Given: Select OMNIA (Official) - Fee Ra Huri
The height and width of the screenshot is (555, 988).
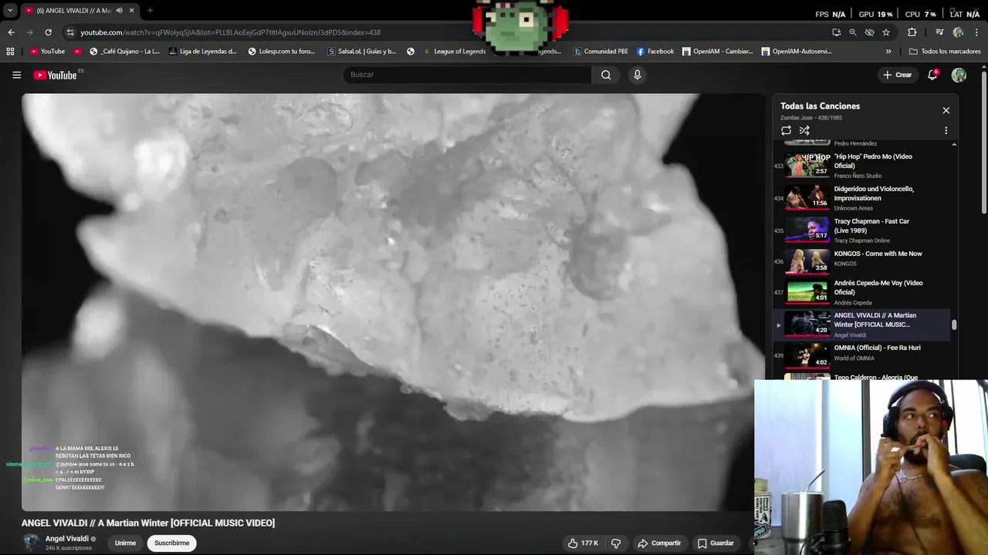Looking at the screenshot, I should (862, 354).
